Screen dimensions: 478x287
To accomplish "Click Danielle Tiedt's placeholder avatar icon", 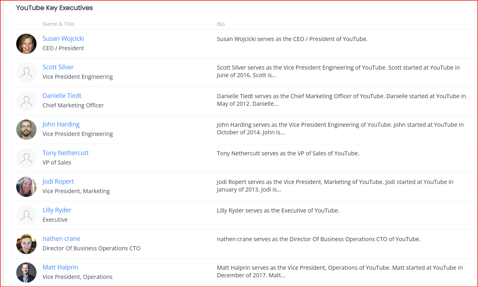I will tap(26, 101).
